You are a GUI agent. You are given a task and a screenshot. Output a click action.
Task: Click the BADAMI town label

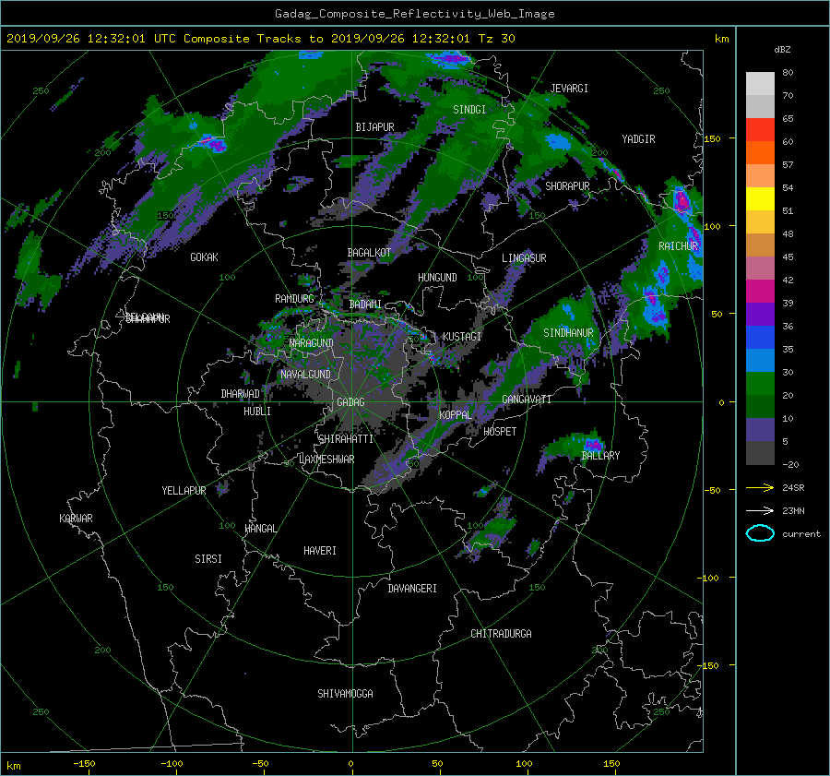click(x=365, y=304)
